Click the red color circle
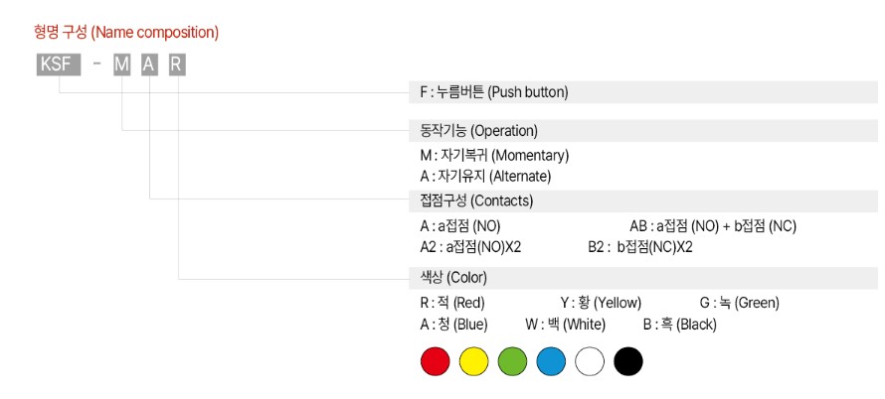 [436, 361]
